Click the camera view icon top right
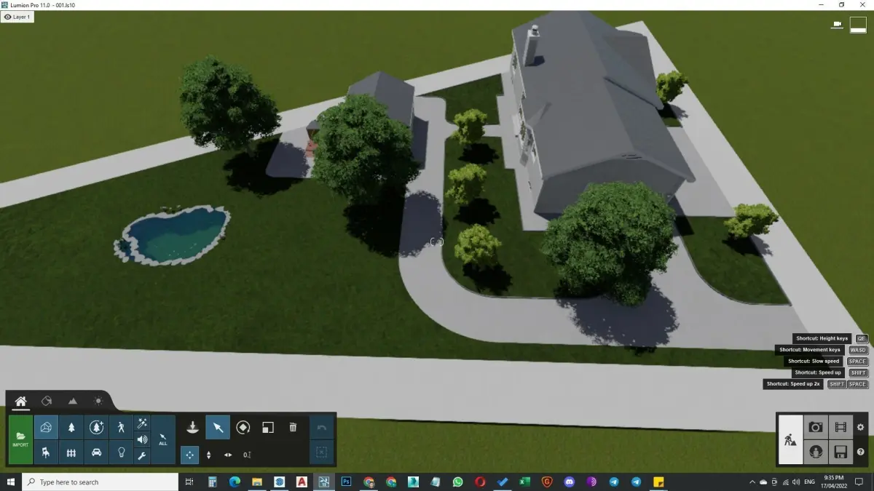This screenshot has height=491, width=874. 838,25
